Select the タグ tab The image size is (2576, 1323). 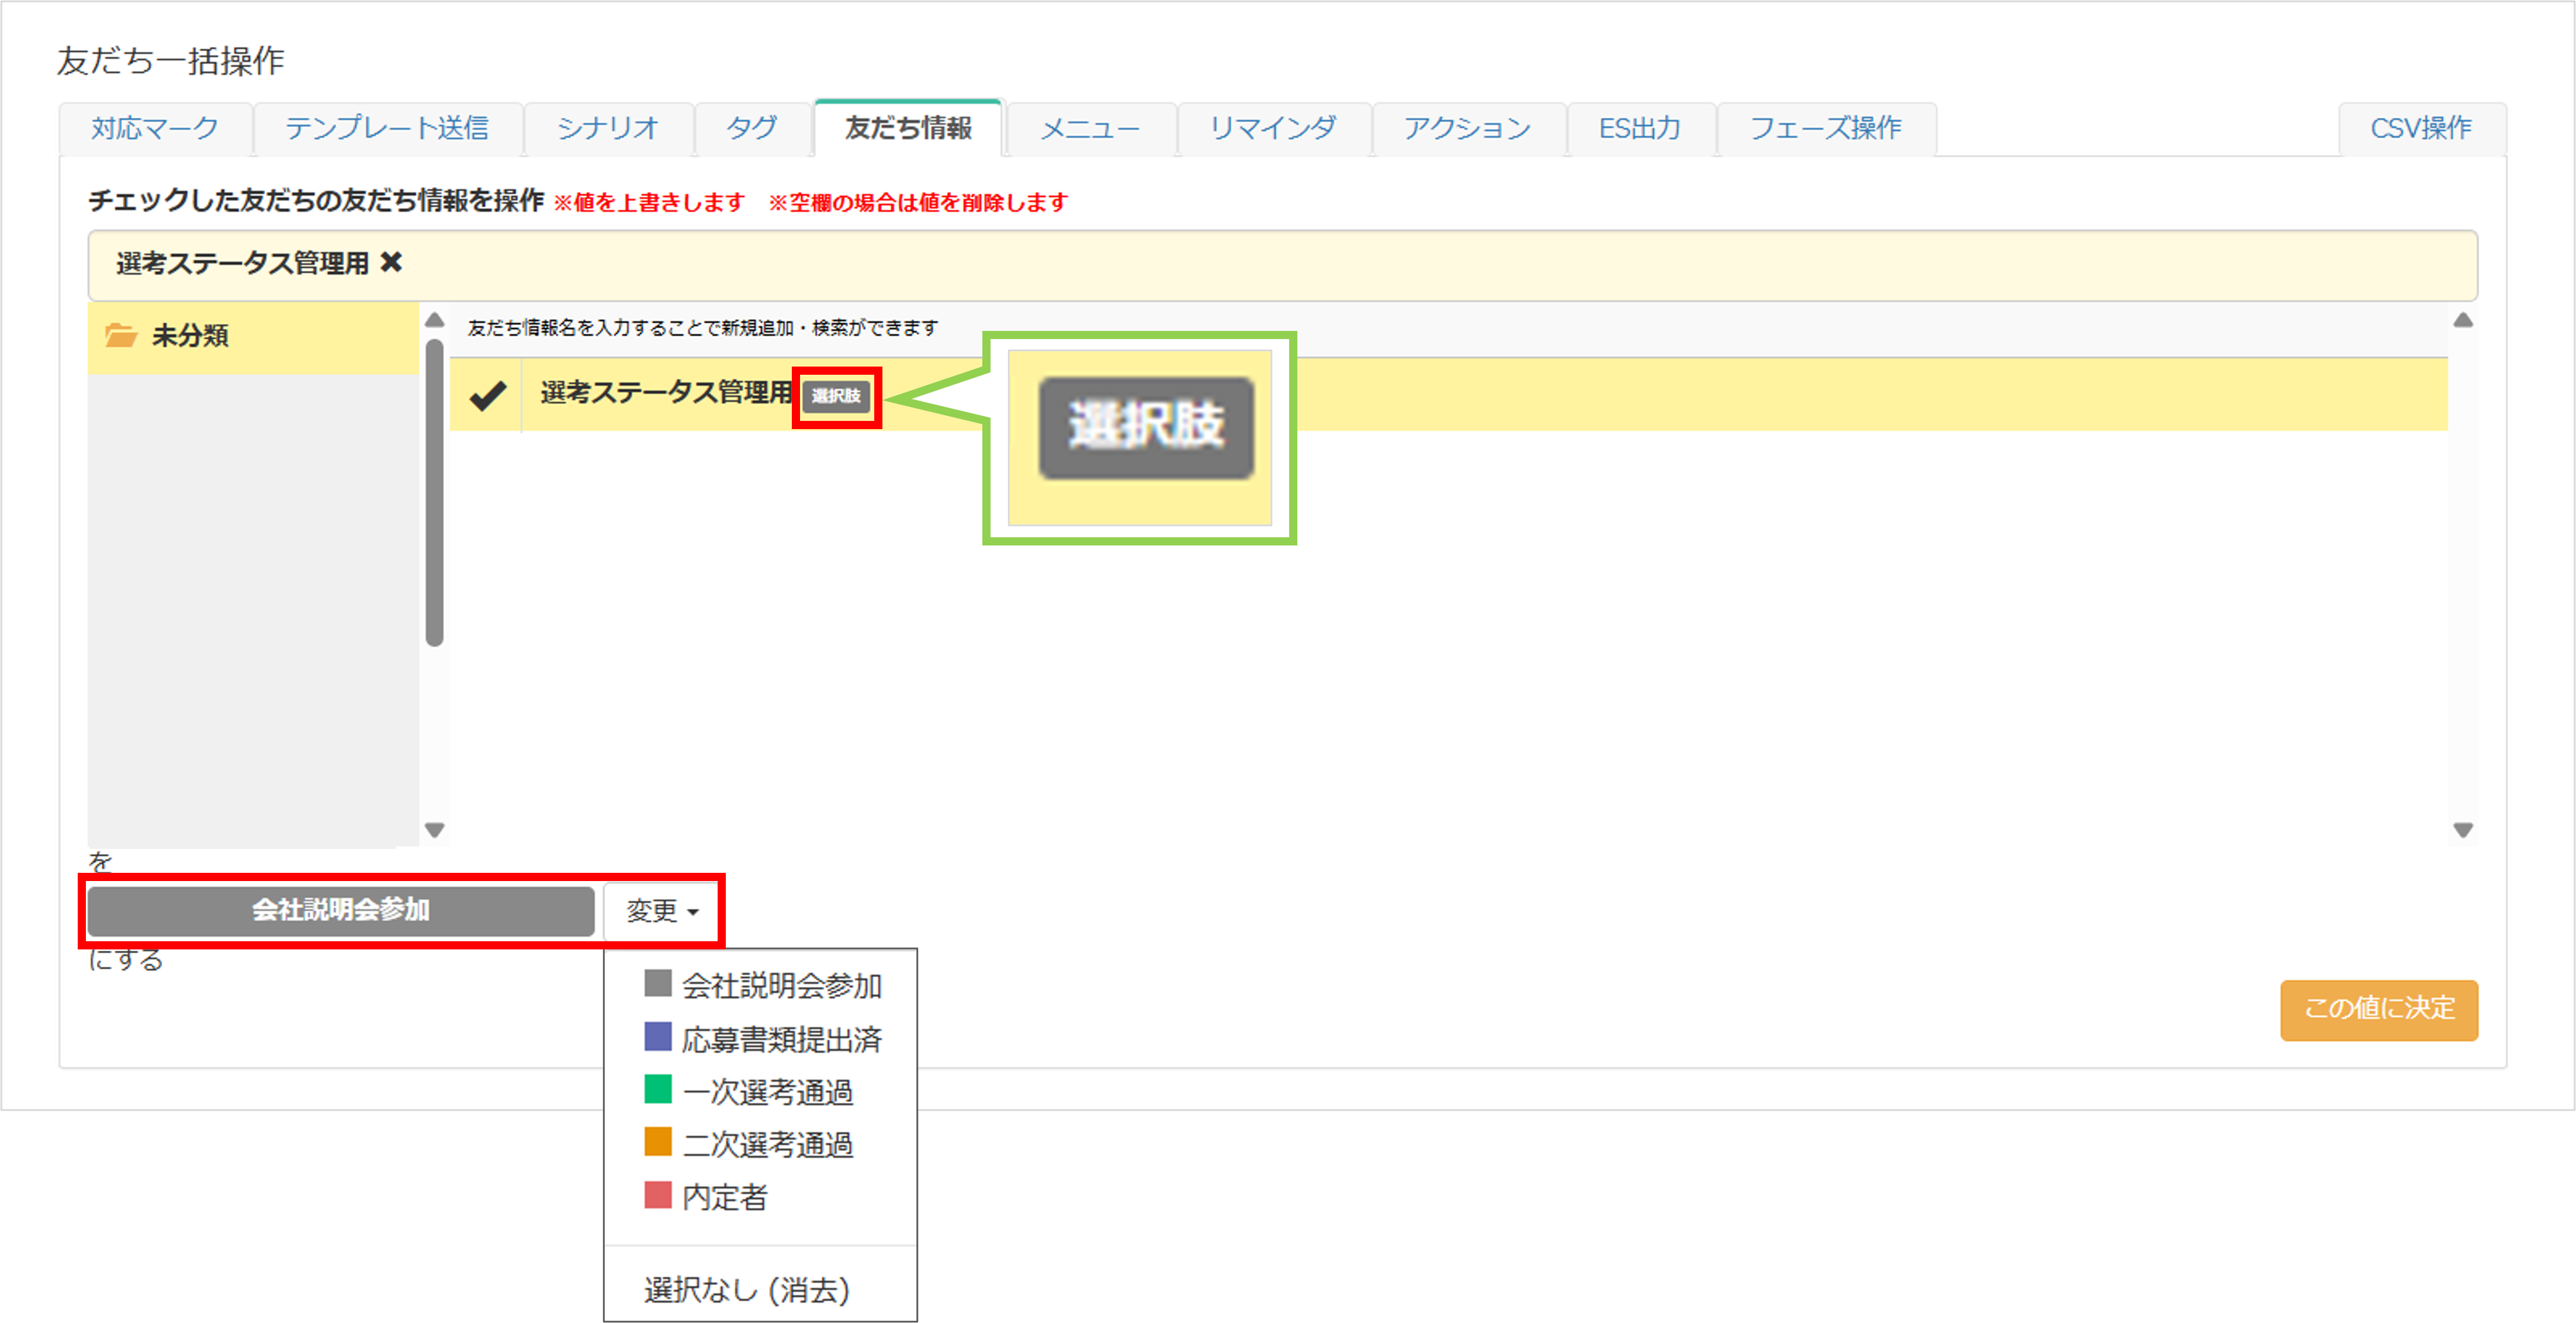click(x=752, y=128)
